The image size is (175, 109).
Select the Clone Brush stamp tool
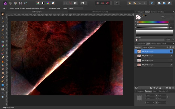tap(3, 65)
